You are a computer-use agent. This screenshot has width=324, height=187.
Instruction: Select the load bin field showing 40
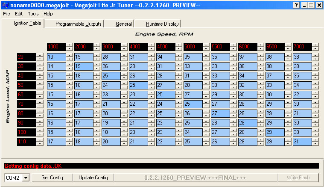tap(26, 76)
